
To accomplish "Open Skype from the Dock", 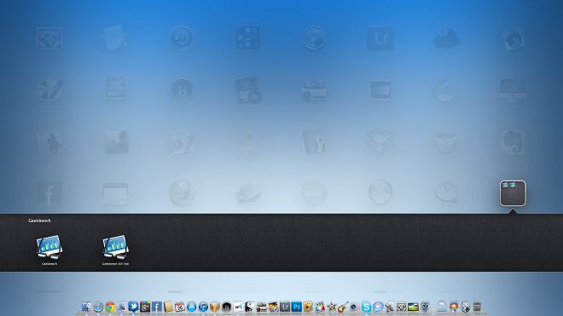I will 366,307.
